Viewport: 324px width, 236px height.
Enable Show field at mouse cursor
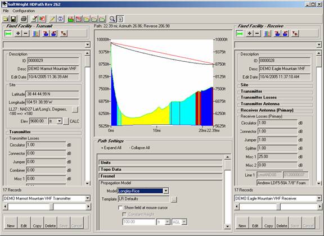pyautogui.click(x=120, y=207)
